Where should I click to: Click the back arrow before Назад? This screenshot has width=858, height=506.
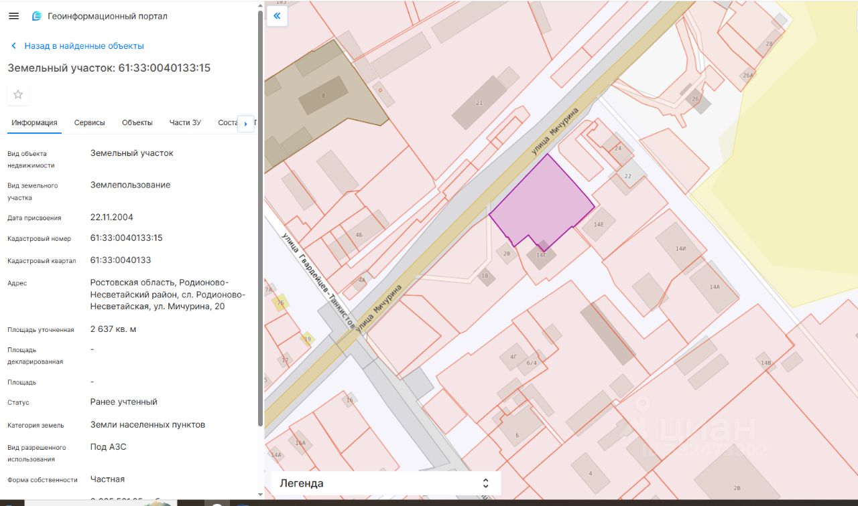(13, 46)
